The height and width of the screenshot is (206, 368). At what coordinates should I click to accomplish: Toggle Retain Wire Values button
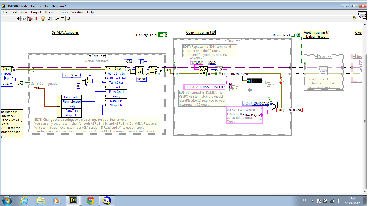pos(50,19)
